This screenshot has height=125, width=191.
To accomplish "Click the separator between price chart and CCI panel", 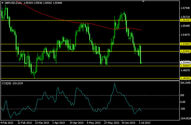I will tap(90, 80).
